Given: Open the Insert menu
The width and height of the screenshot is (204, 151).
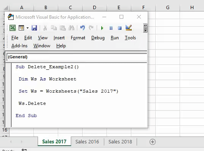Looking at the screenshot, I should click(59, 38).
